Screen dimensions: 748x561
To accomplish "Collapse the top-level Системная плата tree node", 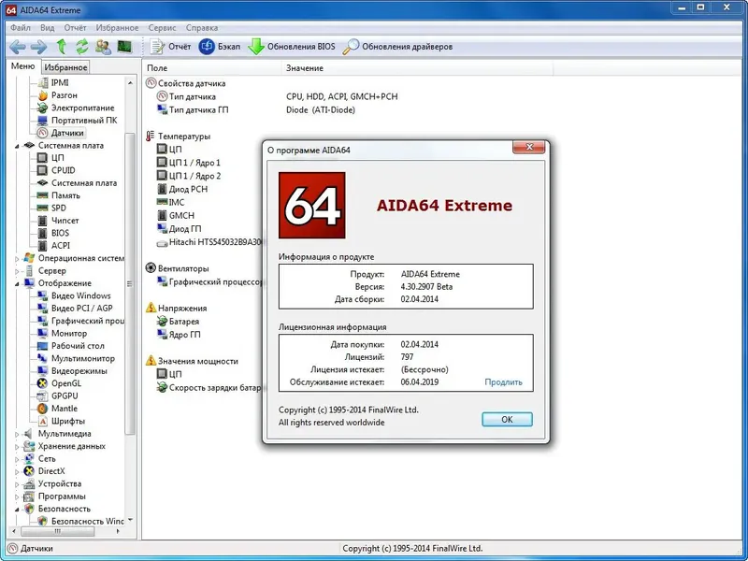I will pyautogui.click(x=17, y=146).
